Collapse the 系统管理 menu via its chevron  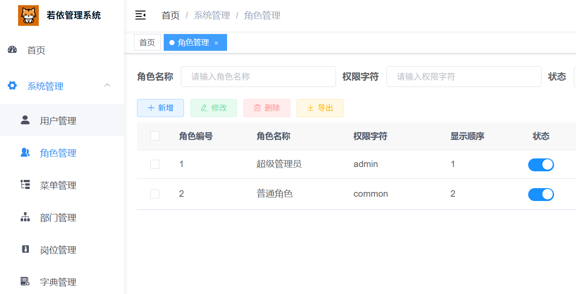[107, 86]
